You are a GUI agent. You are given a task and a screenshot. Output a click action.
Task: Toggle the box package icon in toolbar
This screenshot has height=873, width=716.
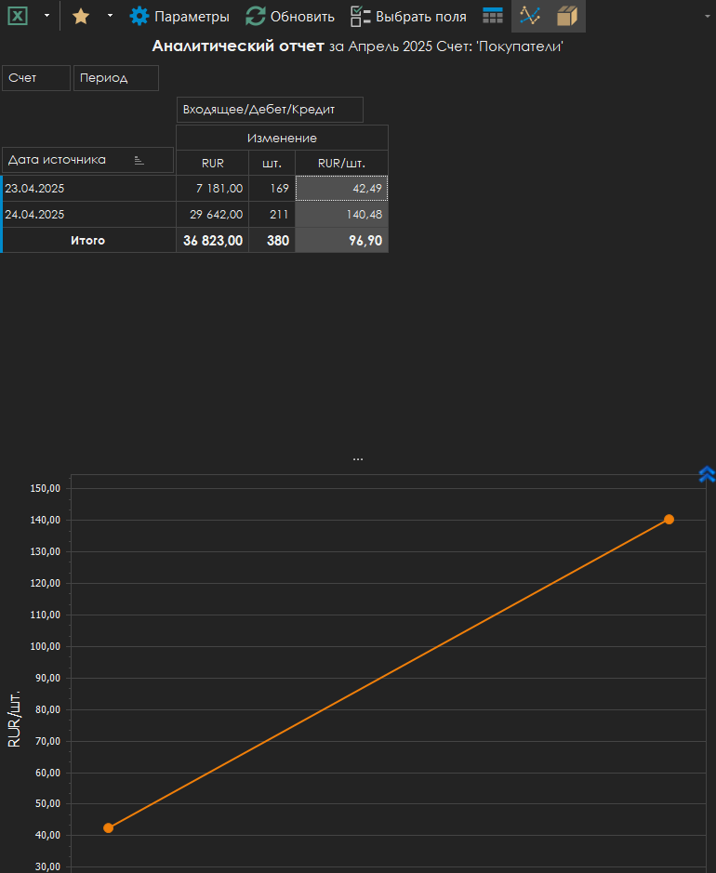click(567, 16)
